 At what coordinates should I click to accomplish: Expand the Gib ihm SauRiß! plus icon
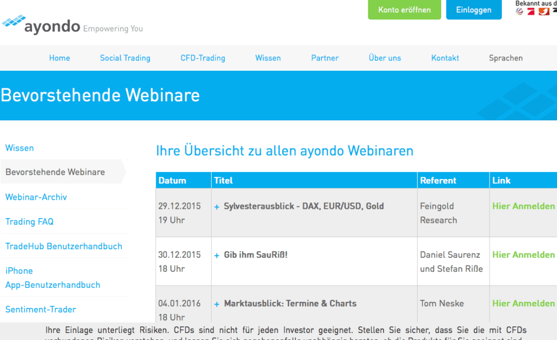pos(216,256)
